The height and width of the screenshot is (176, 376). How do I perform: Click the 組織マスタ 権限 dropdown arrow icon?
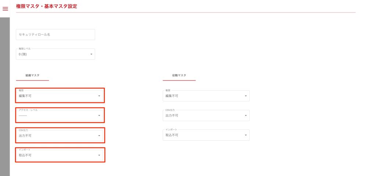point(99,96)
